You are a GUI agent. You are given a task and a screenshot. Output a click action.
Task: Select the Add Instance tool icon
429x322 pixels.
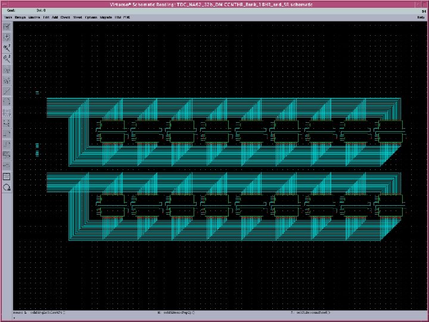tap(7, 122)
